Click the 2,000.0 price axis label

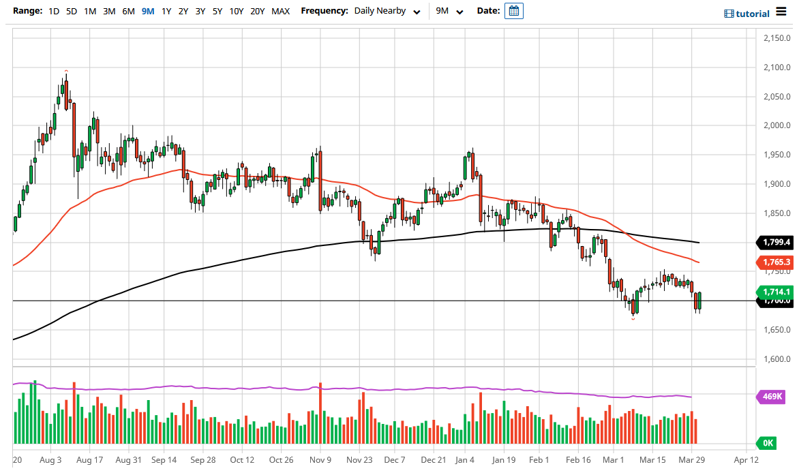[777, 125]
